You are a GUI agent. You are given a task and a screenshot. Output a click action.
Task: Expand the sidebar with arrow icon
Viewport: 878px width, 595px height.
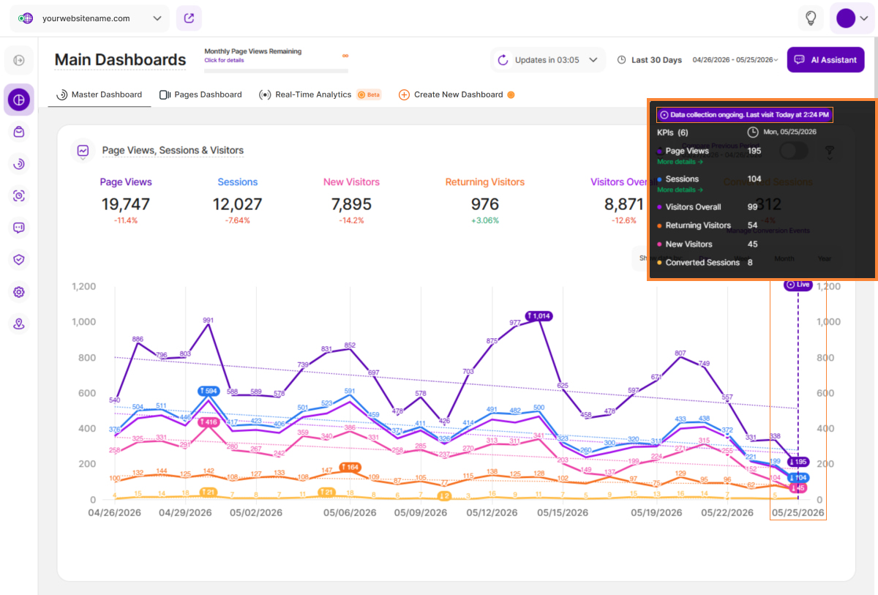click(x=19, y=60)
